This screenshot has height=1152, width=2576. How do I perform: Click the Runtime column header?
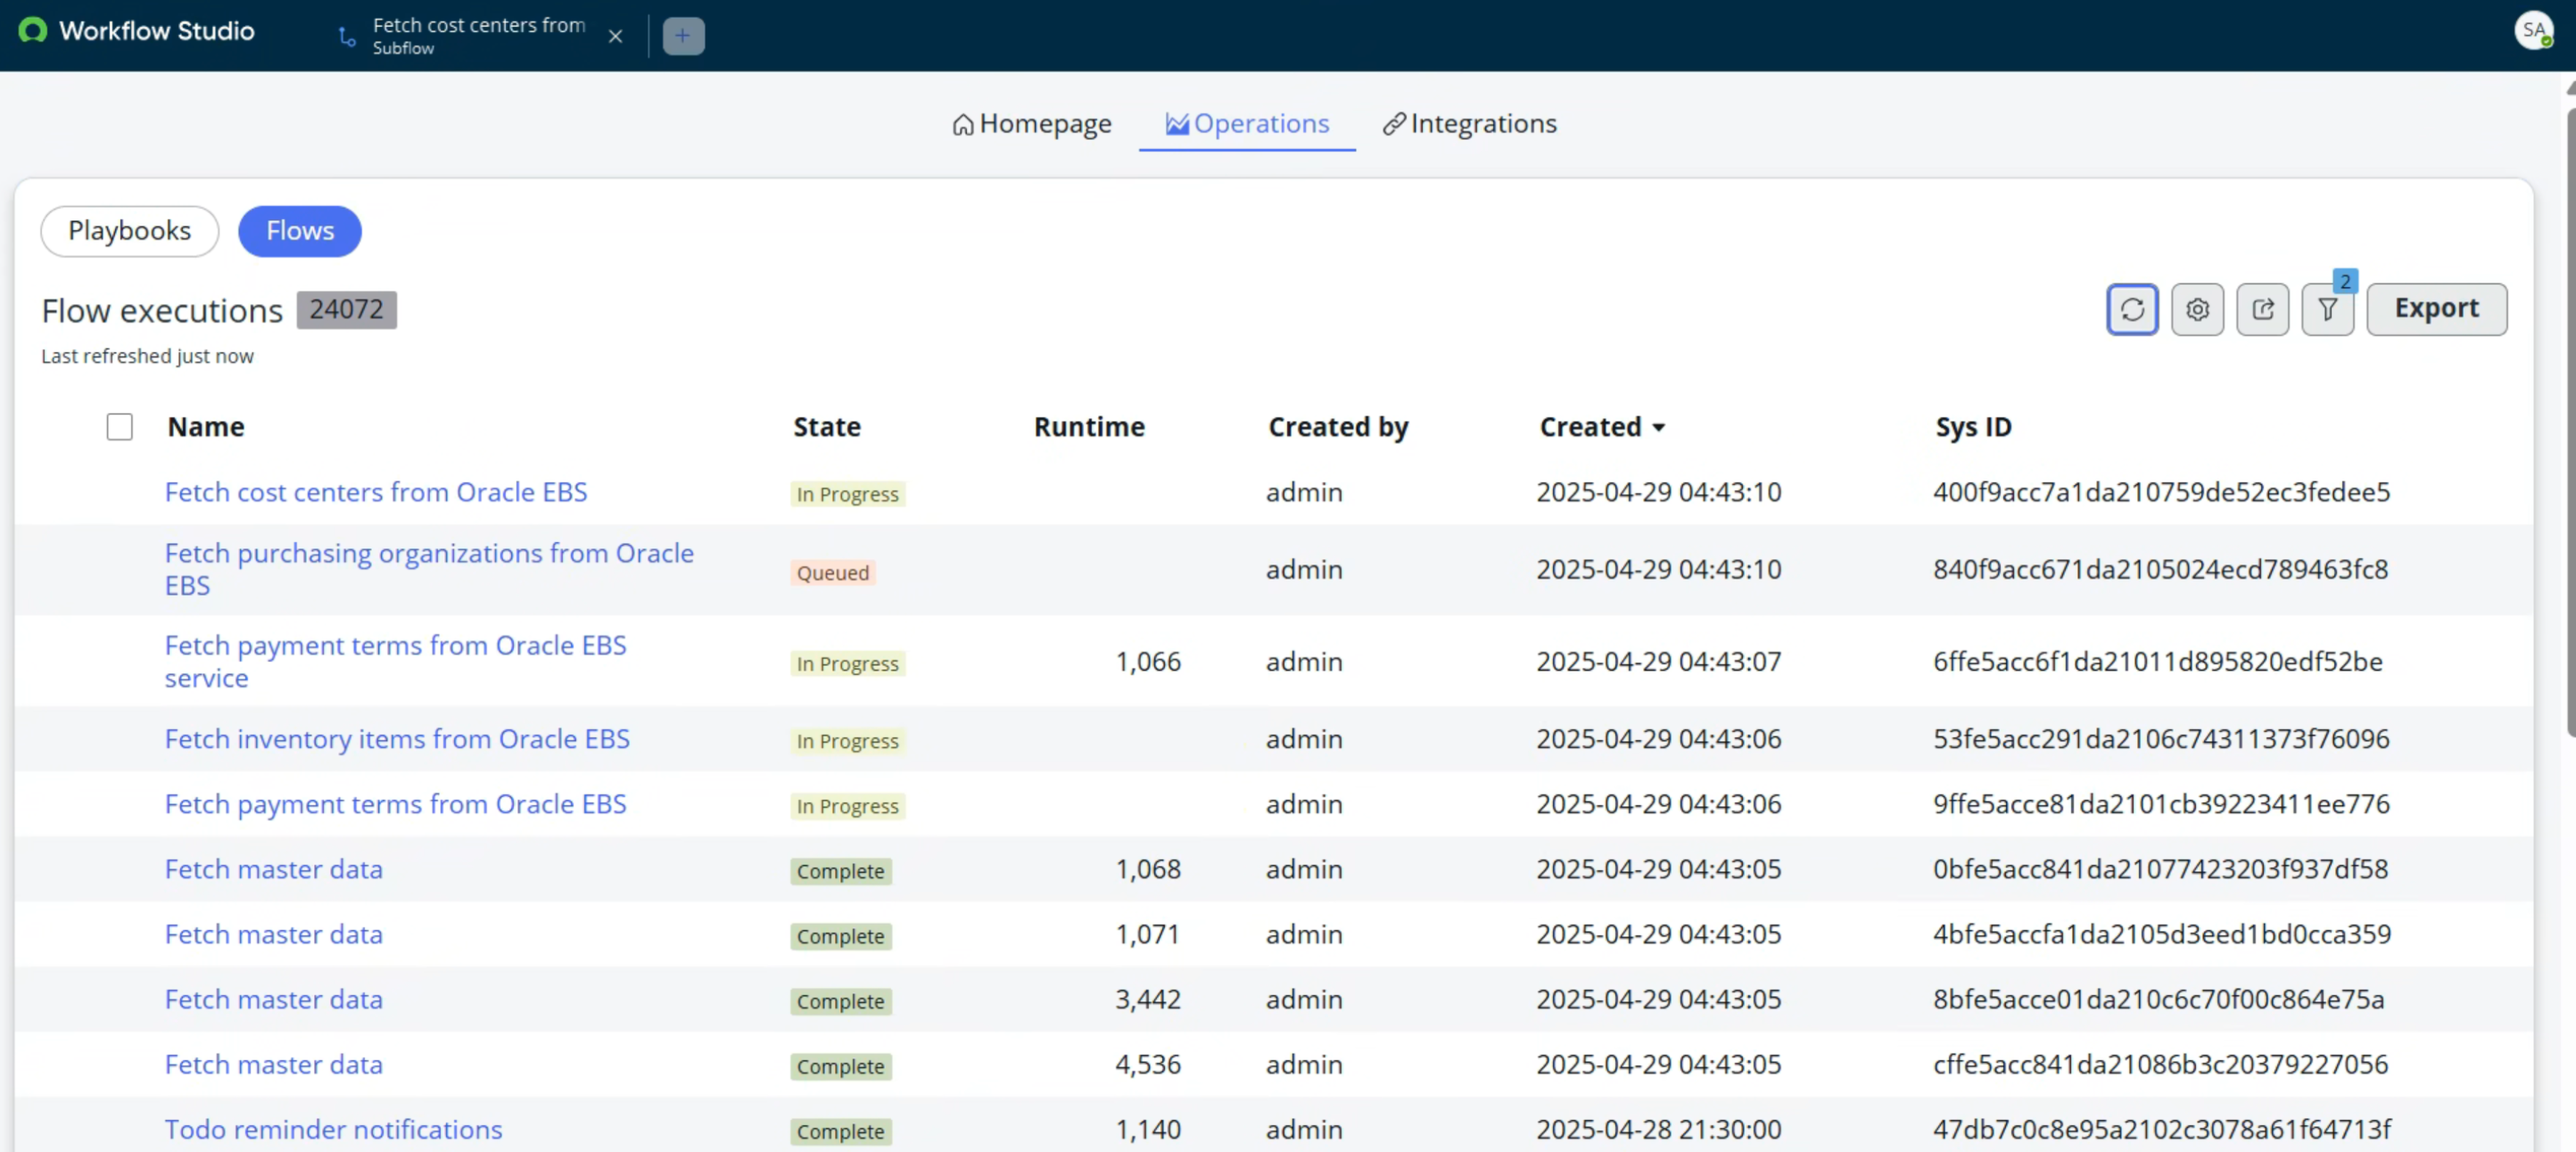(x=1089, y=427)
